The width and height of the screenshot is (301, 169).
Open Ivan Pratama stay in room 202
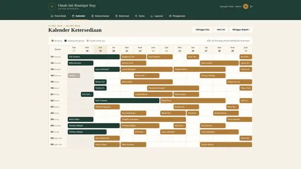[127, 101]
